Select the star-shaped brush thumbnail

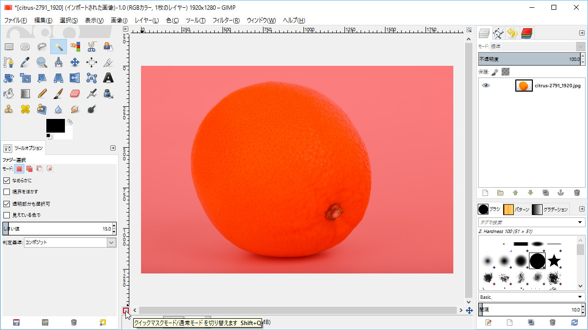[554, 261]
